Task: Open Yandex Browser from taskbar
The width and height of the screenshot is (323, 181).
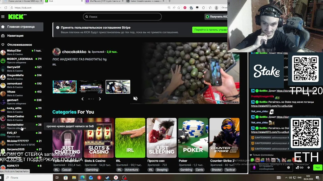Action: 116,178
